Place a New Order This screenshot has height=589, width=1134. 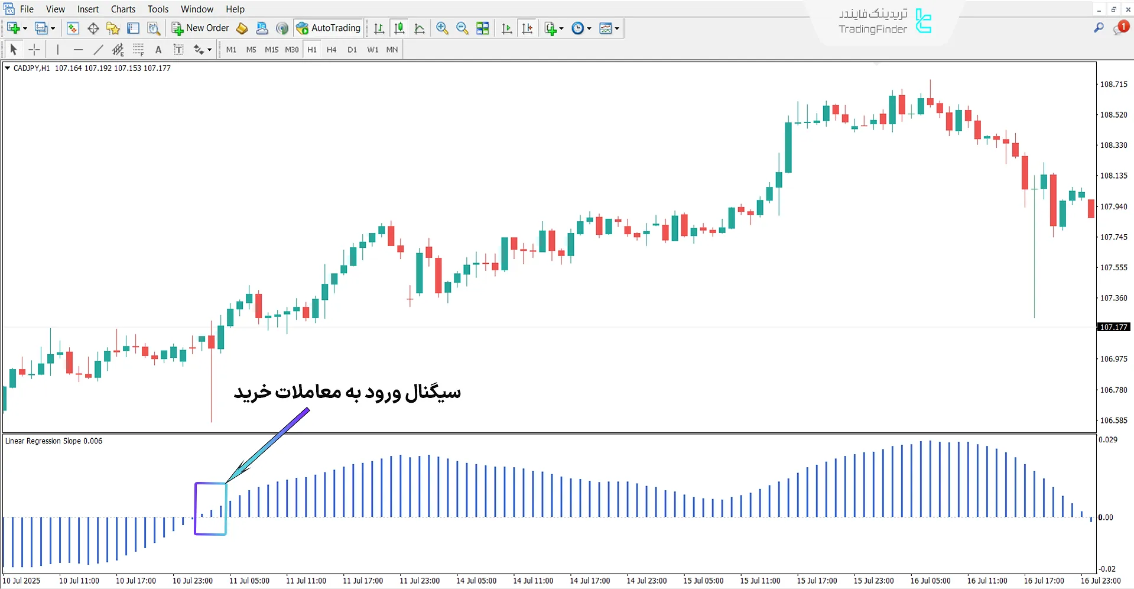(x=200, y=28)
